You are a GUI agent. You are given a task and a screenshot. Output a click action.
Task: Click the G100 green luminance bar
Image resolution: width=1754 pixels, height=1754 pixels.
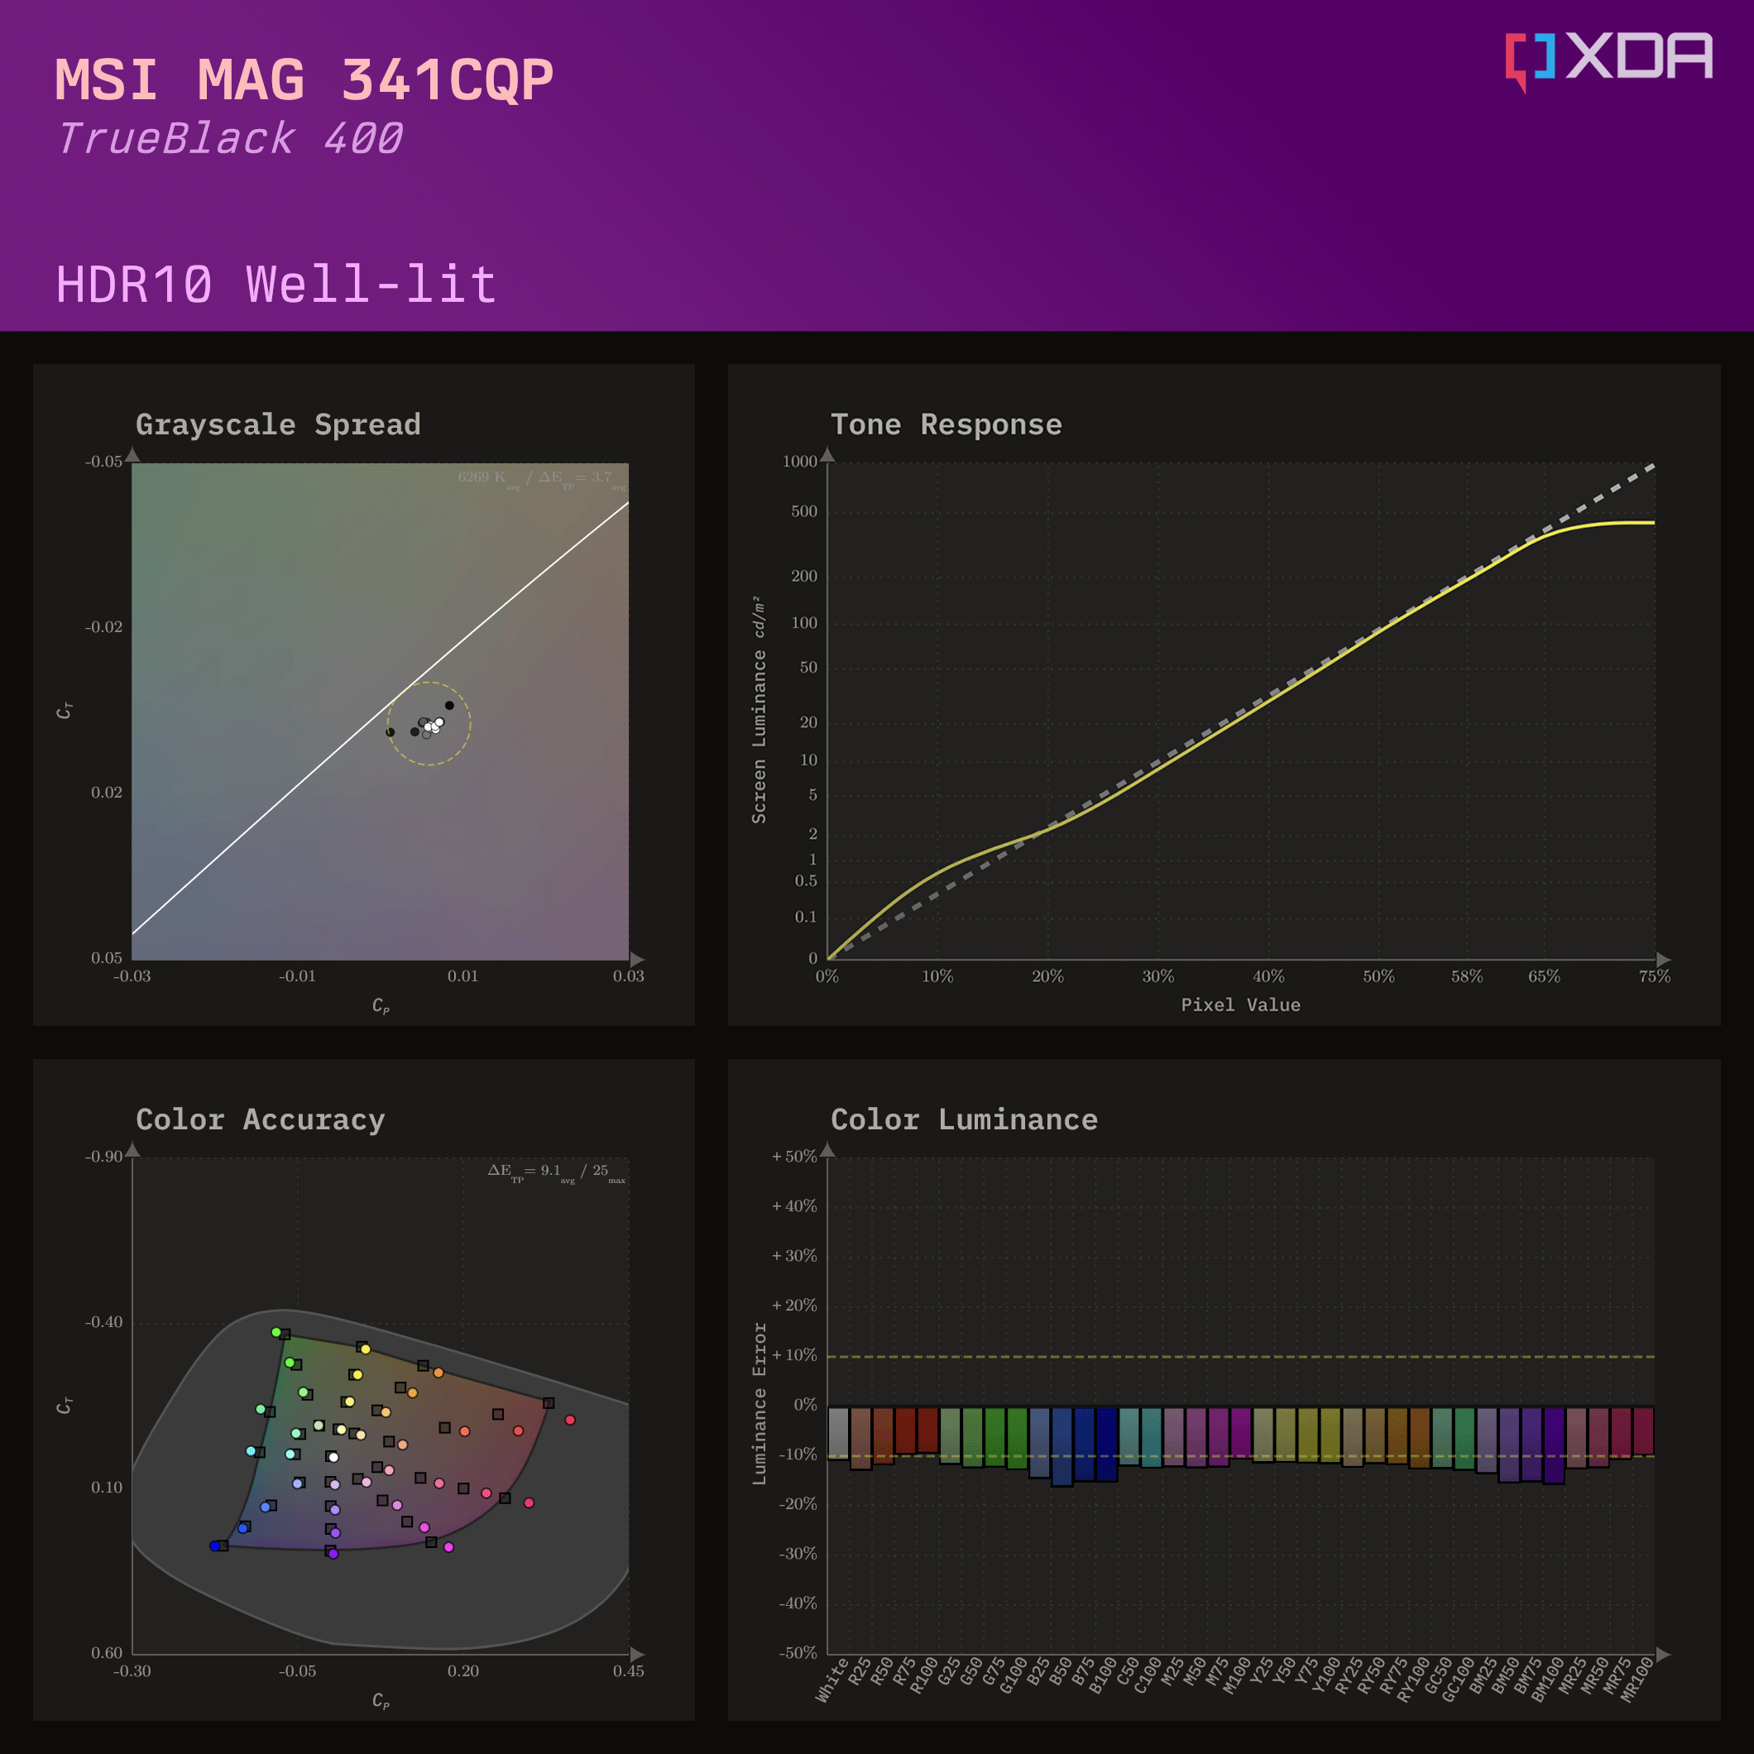pyautogui.click(x=1017, y=1438)
